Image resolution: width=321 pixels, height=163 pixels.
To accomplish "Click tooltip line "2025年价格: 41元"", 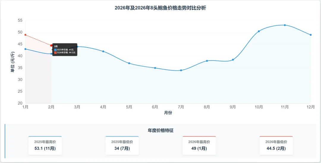I will 65,50.
